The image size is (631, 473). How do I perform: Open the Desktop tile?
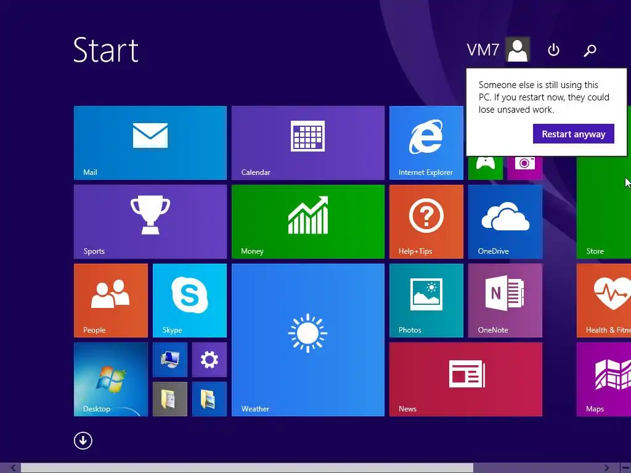pos(111,379)
